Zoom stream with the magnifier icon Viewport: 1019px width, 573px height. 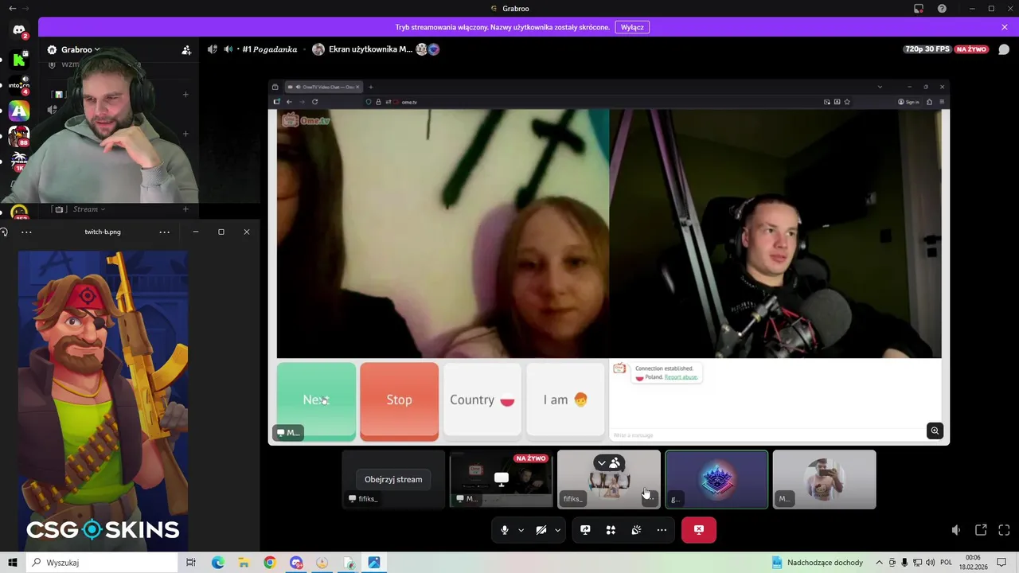click(935, 431)
